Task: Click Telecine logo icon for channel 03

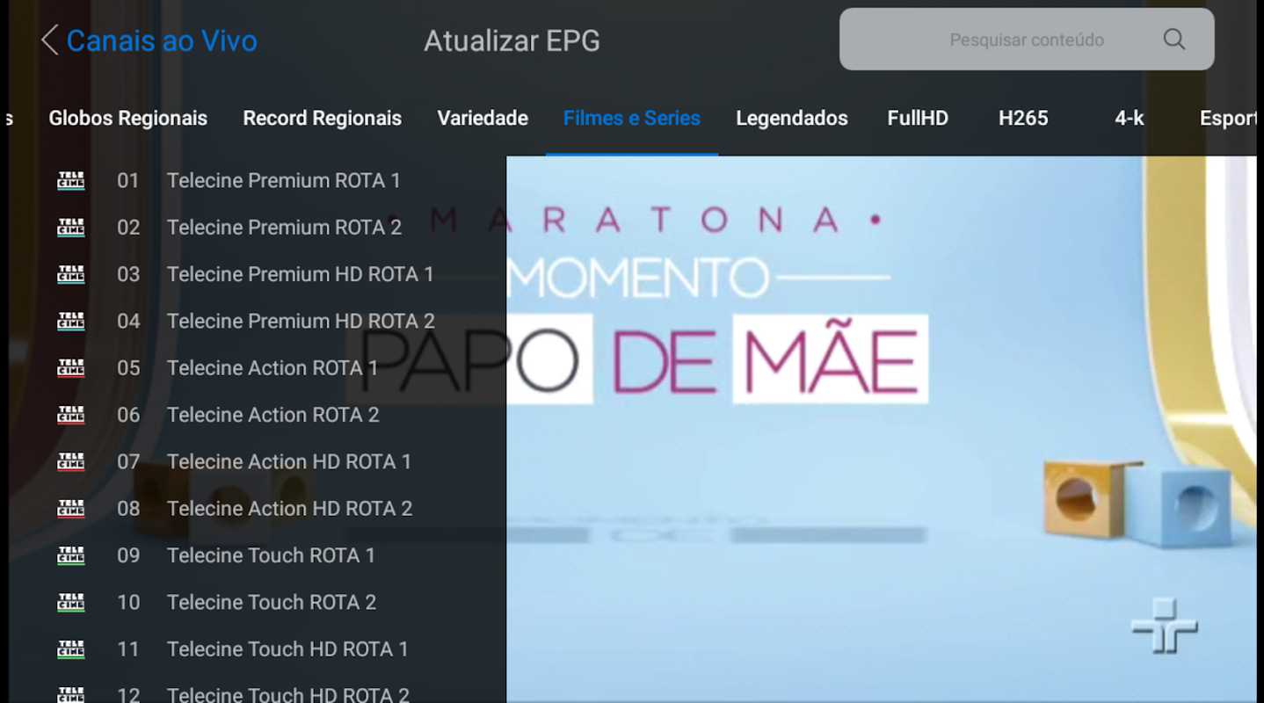Action: coord(71,274)
